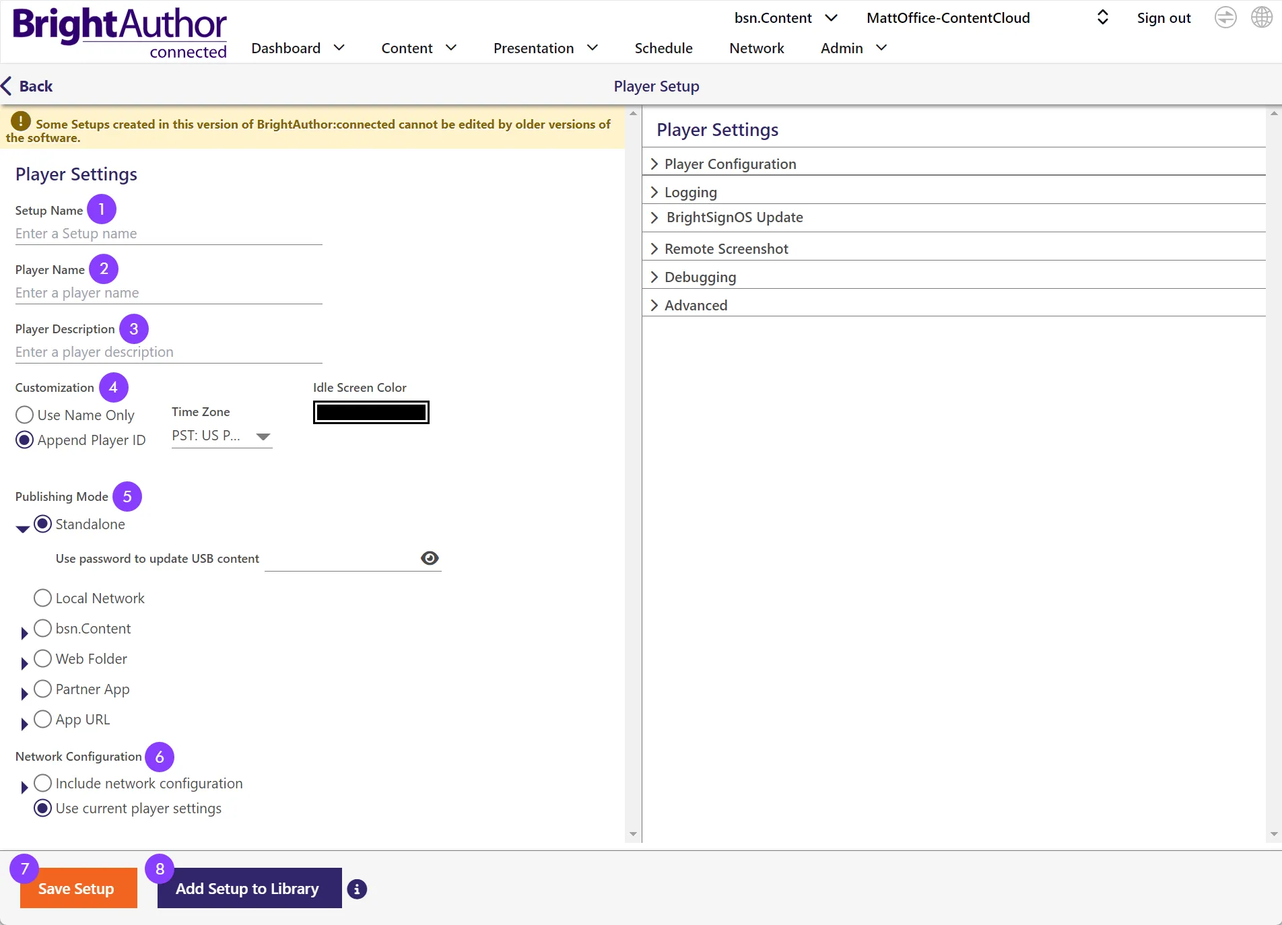Open the Content menu
The height and width of the screenshot is (925, 1282).
pos(419,48)
